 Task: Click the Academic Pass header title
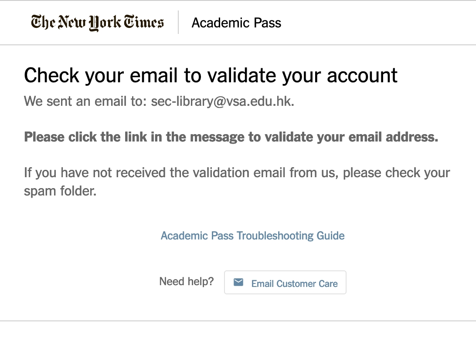(236, 23)
